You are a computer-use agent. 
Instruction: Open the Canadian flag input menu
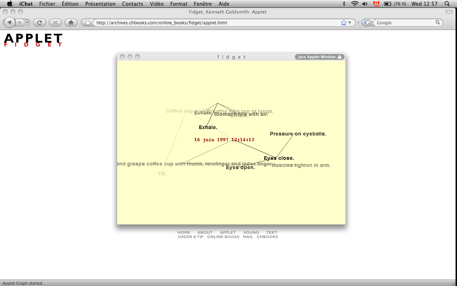pyautogui.click(x=376, y=4)
